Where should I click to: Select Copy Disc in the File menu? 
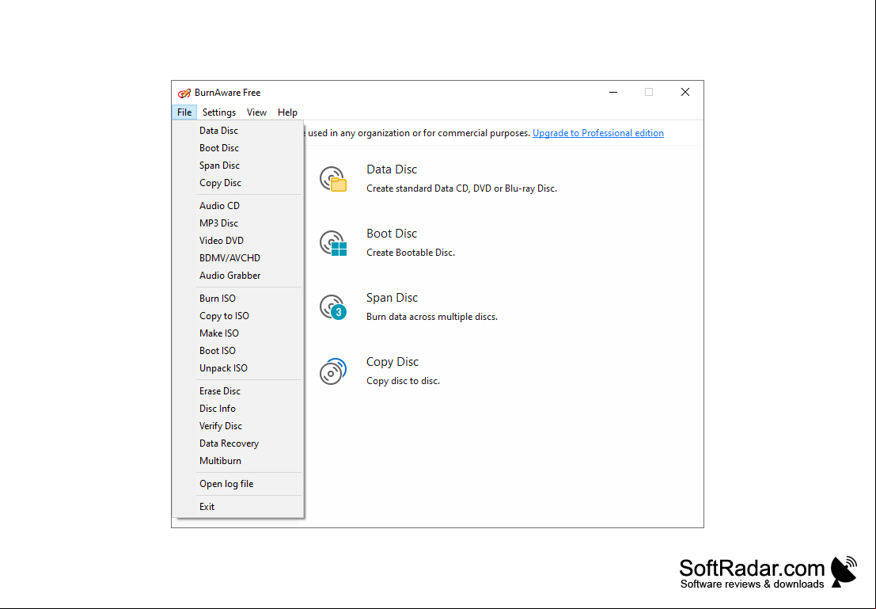tap(238, 183)
